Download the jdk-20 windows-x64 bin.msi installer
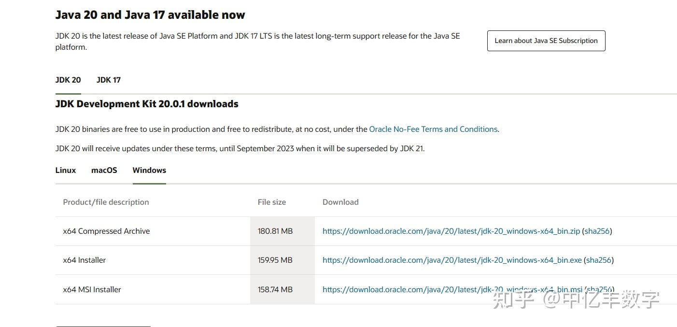Image resolution: width=677 pixels, height=327 pixels. pos(452,290)
